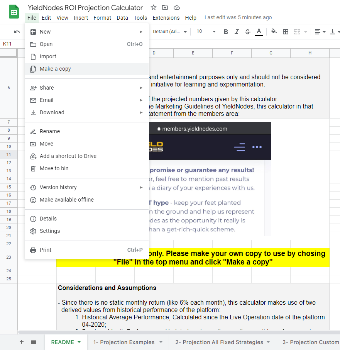Select Import in File menu
Viewport: 340px width, 351px height.
(x=87, y=56)
